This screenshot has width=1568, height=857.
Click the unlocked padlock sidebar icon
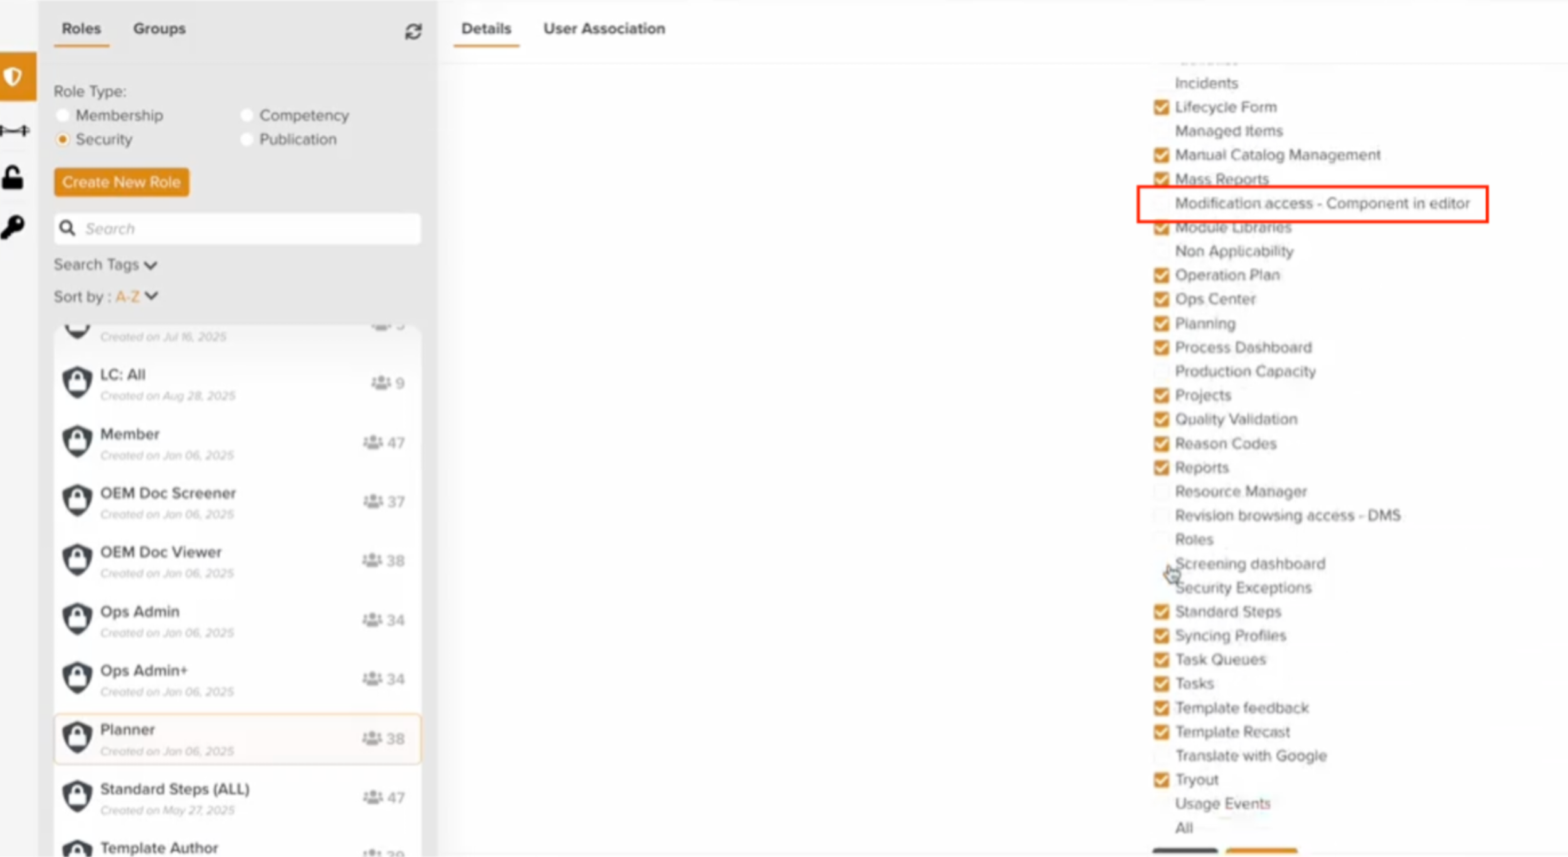[x=13, y=178]
